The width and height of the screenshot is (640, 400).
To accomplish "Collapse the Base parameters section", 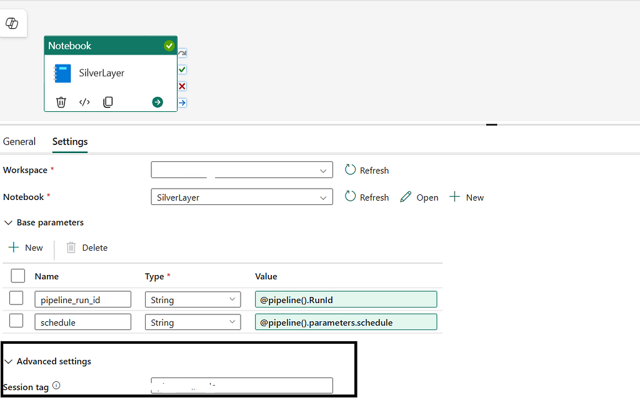I will point(44,222).
